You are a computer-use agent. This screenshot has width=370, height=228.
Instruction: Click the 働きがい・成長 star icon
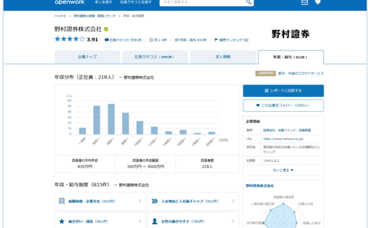click(62, 221)
